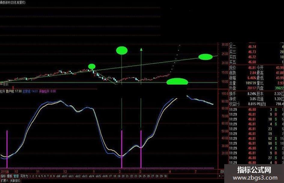Click the 买三 bid price 46.73
Screen dimensions: 284x183
pyautogui.click(x=252, y=52)
